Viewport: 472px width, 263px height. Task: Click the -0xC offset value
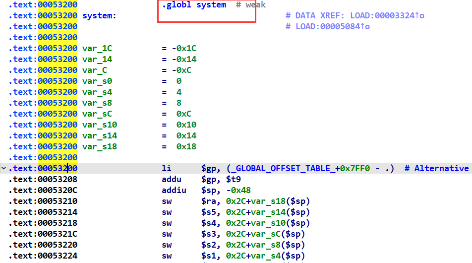[181, 70]
